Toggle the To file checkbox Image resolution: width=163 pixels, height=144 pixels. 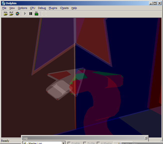[x=85, y=143]
